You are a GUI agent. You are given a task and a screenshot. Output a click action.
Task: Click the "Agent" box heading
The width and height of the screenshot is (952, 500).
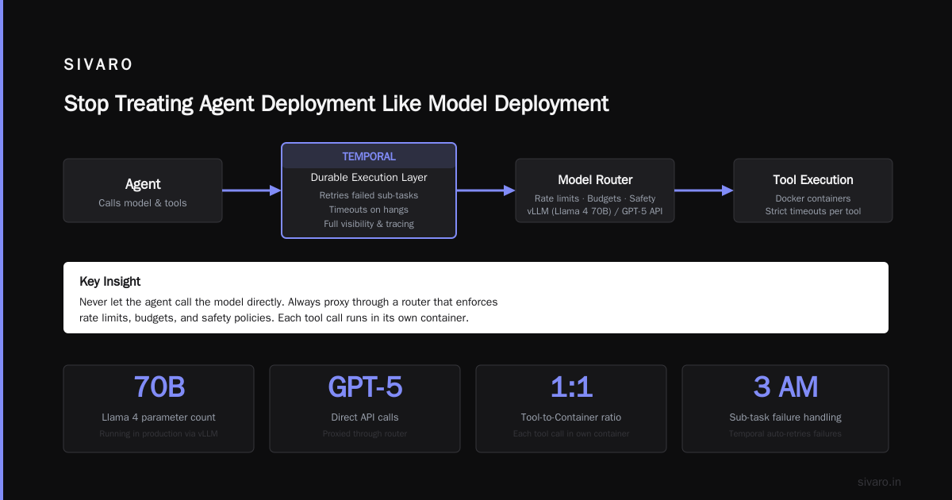143,184
